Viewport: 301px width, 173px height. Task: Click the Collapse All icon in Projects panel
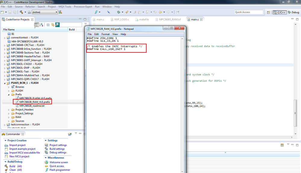point(48,25)
